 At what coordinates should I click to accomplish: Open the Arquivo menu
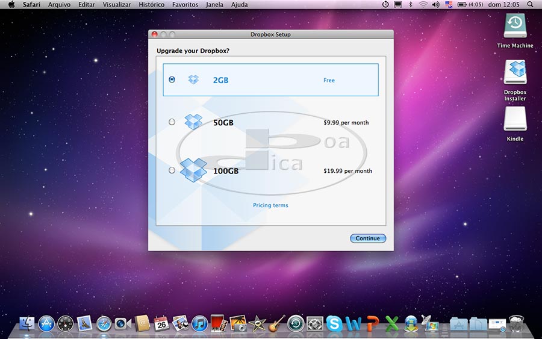(59, 4)
